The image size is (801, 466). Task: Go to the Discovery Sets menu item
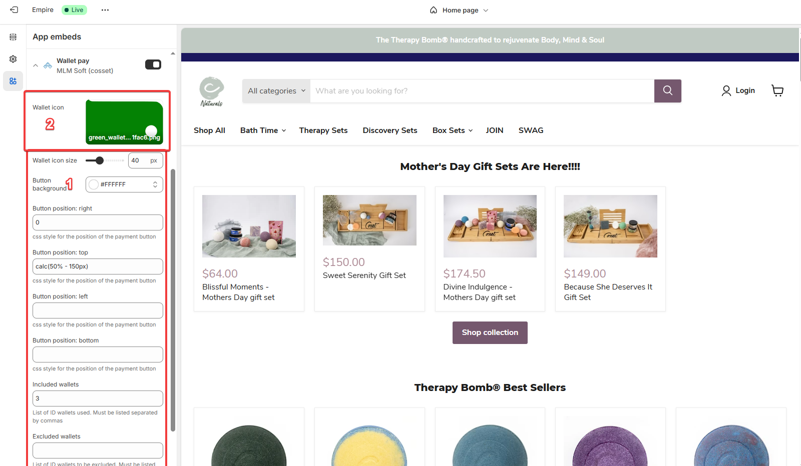pos(389,130)
